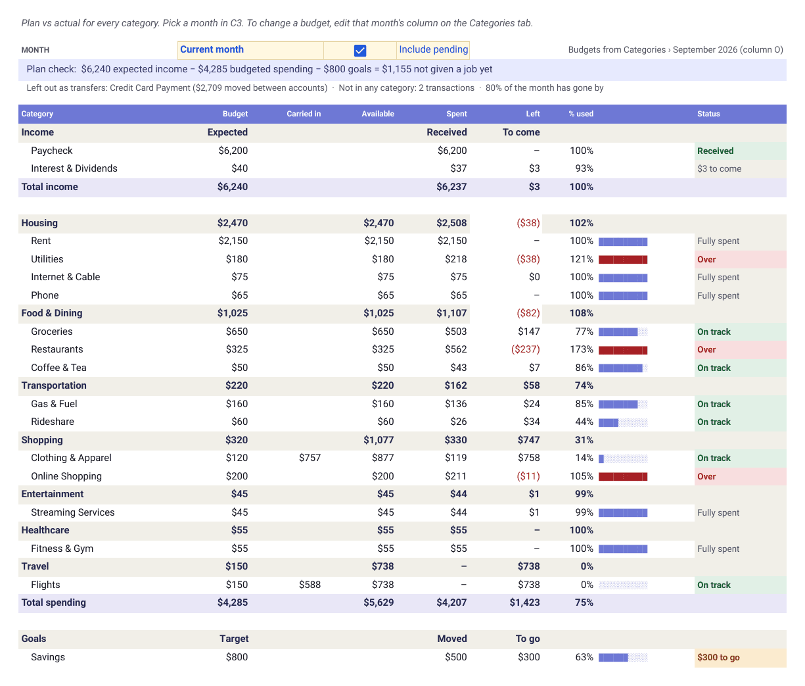The width and height of the screenshot is (805, 686).
Task: Select the Spent column header
Action: pos(457,114)
